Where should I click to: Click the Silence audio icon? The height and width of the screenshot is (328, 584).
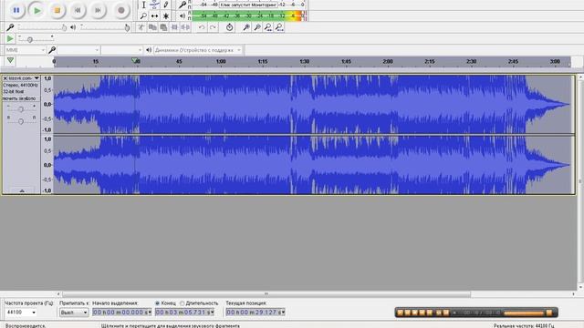(185, 27)
